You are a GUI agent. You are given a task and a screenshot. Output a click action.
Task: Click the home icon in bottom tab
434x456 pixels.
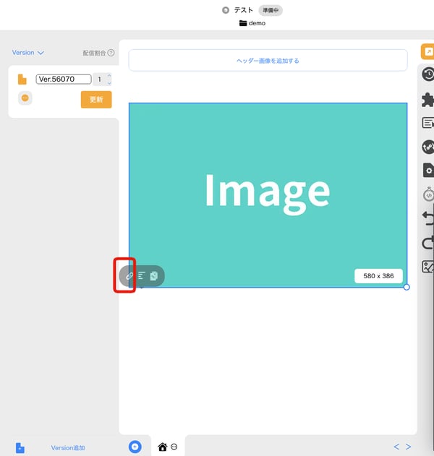(163, 447)
